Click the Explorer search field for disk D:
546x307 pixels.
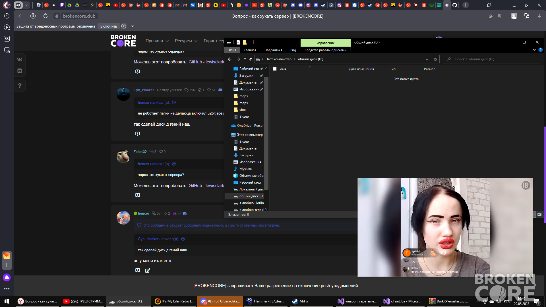point(492,59)
